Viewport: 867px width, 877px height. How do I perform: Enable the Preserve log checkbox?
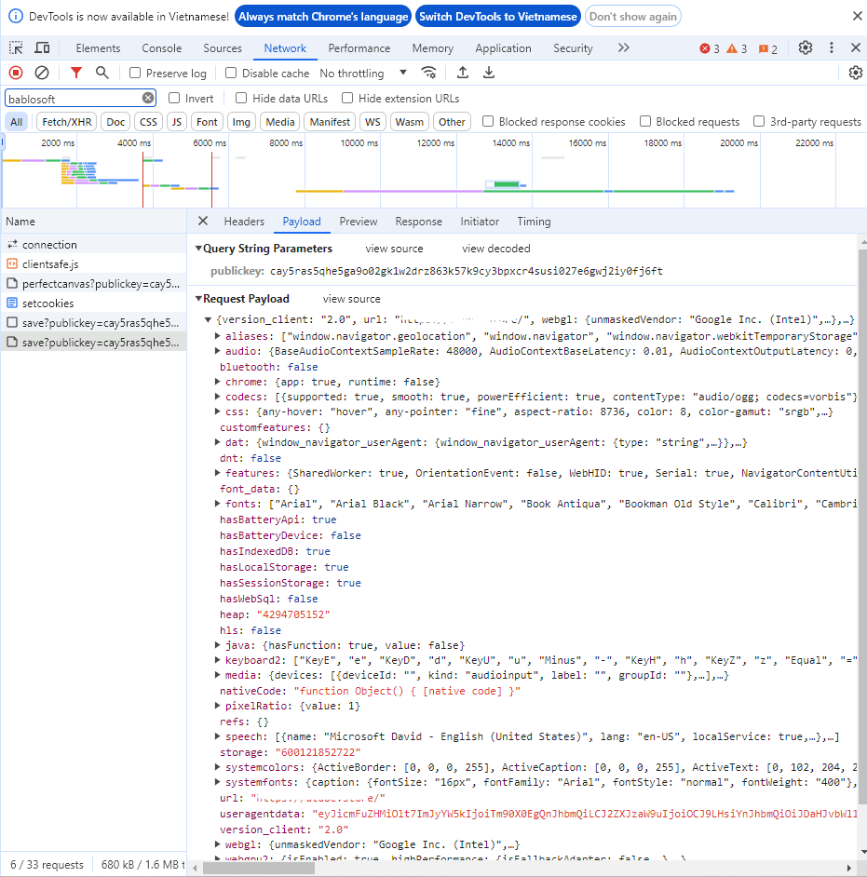coord(136,74)
